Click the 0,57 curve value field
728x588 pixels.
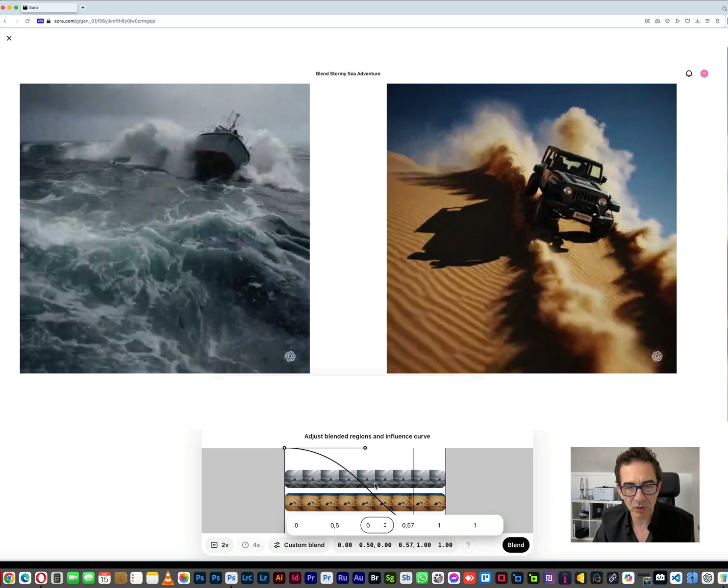pos(408,525)
